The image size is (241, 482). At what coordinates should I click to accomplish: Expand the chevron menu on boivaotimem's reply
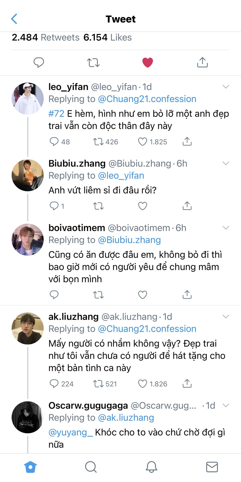(226, 228)
